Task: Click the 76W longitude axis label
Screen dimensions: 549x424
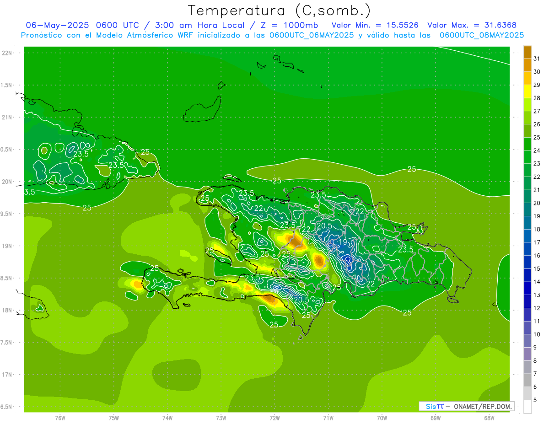Action: click(60, 418)
